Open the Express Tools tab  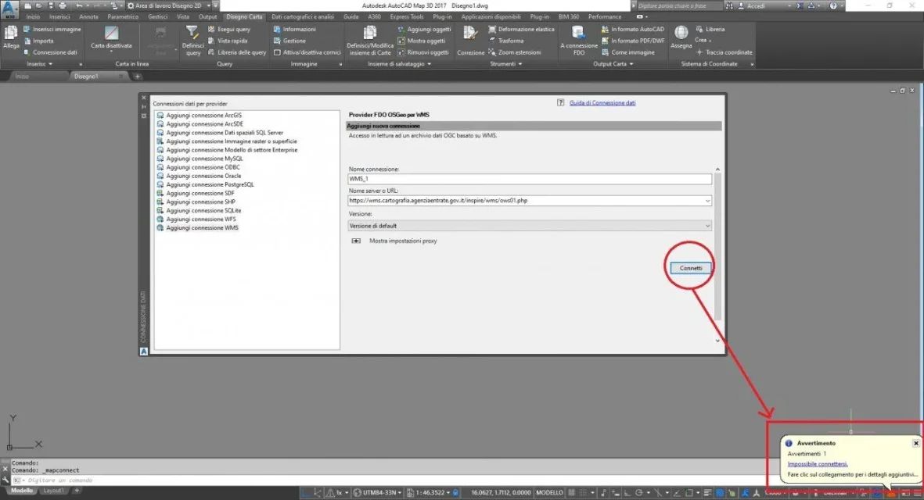click(x=407, y=17)
